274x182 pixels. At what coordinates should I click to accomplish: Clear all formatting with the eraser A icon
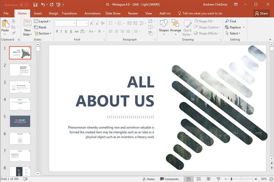[x=103, y=23]
